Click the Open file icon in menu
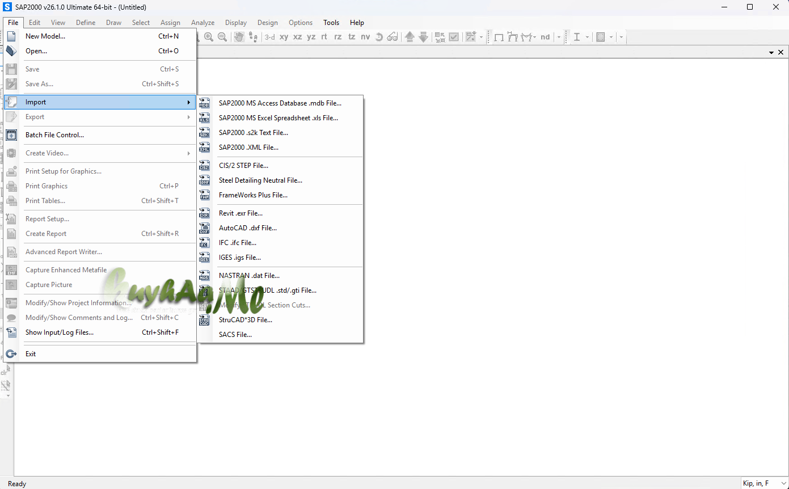 (x=11, y=51)
